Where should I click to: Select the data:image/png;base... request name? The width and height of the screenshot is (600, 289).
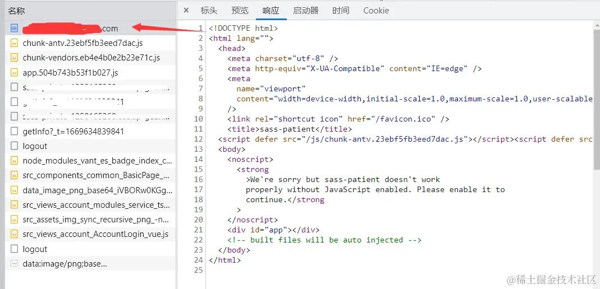tap(65, 263)
